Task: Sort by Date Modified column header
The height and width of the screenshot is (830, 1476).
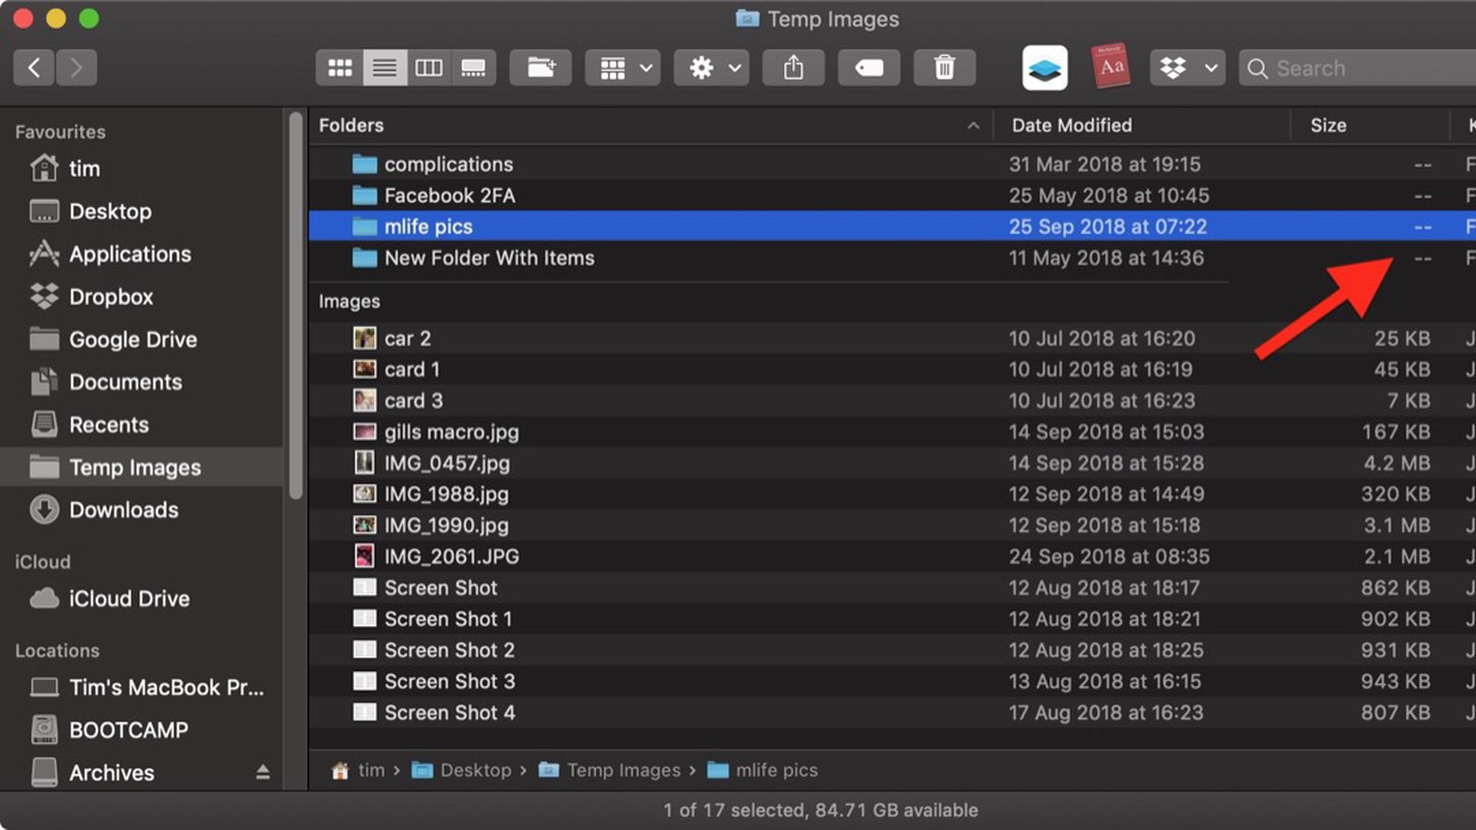Action: pyautogui.click(x=1071, y=125)
